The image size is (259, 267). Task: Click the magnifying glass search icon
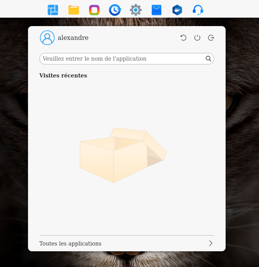[208, 59]
